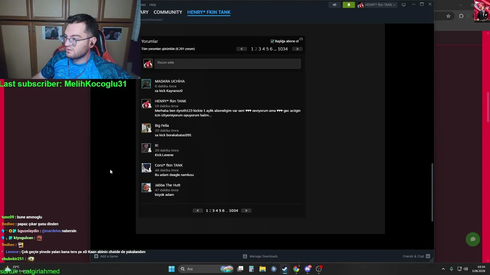Open Steam notifications green bell
Viewport: 490px width, 275px height.
click(349, 5)
